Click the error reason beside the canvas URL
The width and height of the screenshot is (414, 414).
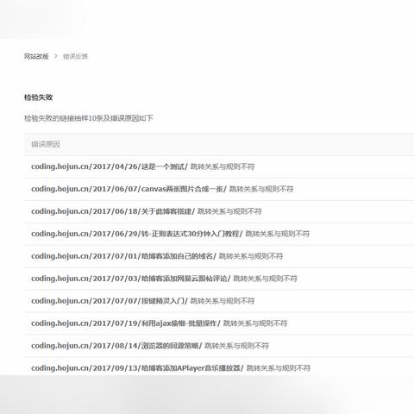[x=261, y=189]
